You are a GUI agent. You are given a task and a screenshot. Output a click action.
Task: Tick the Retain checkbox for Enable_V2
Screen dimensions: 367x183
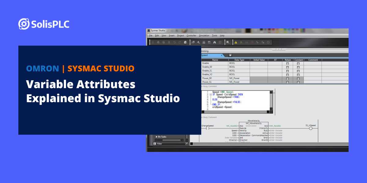pos(287,75)
